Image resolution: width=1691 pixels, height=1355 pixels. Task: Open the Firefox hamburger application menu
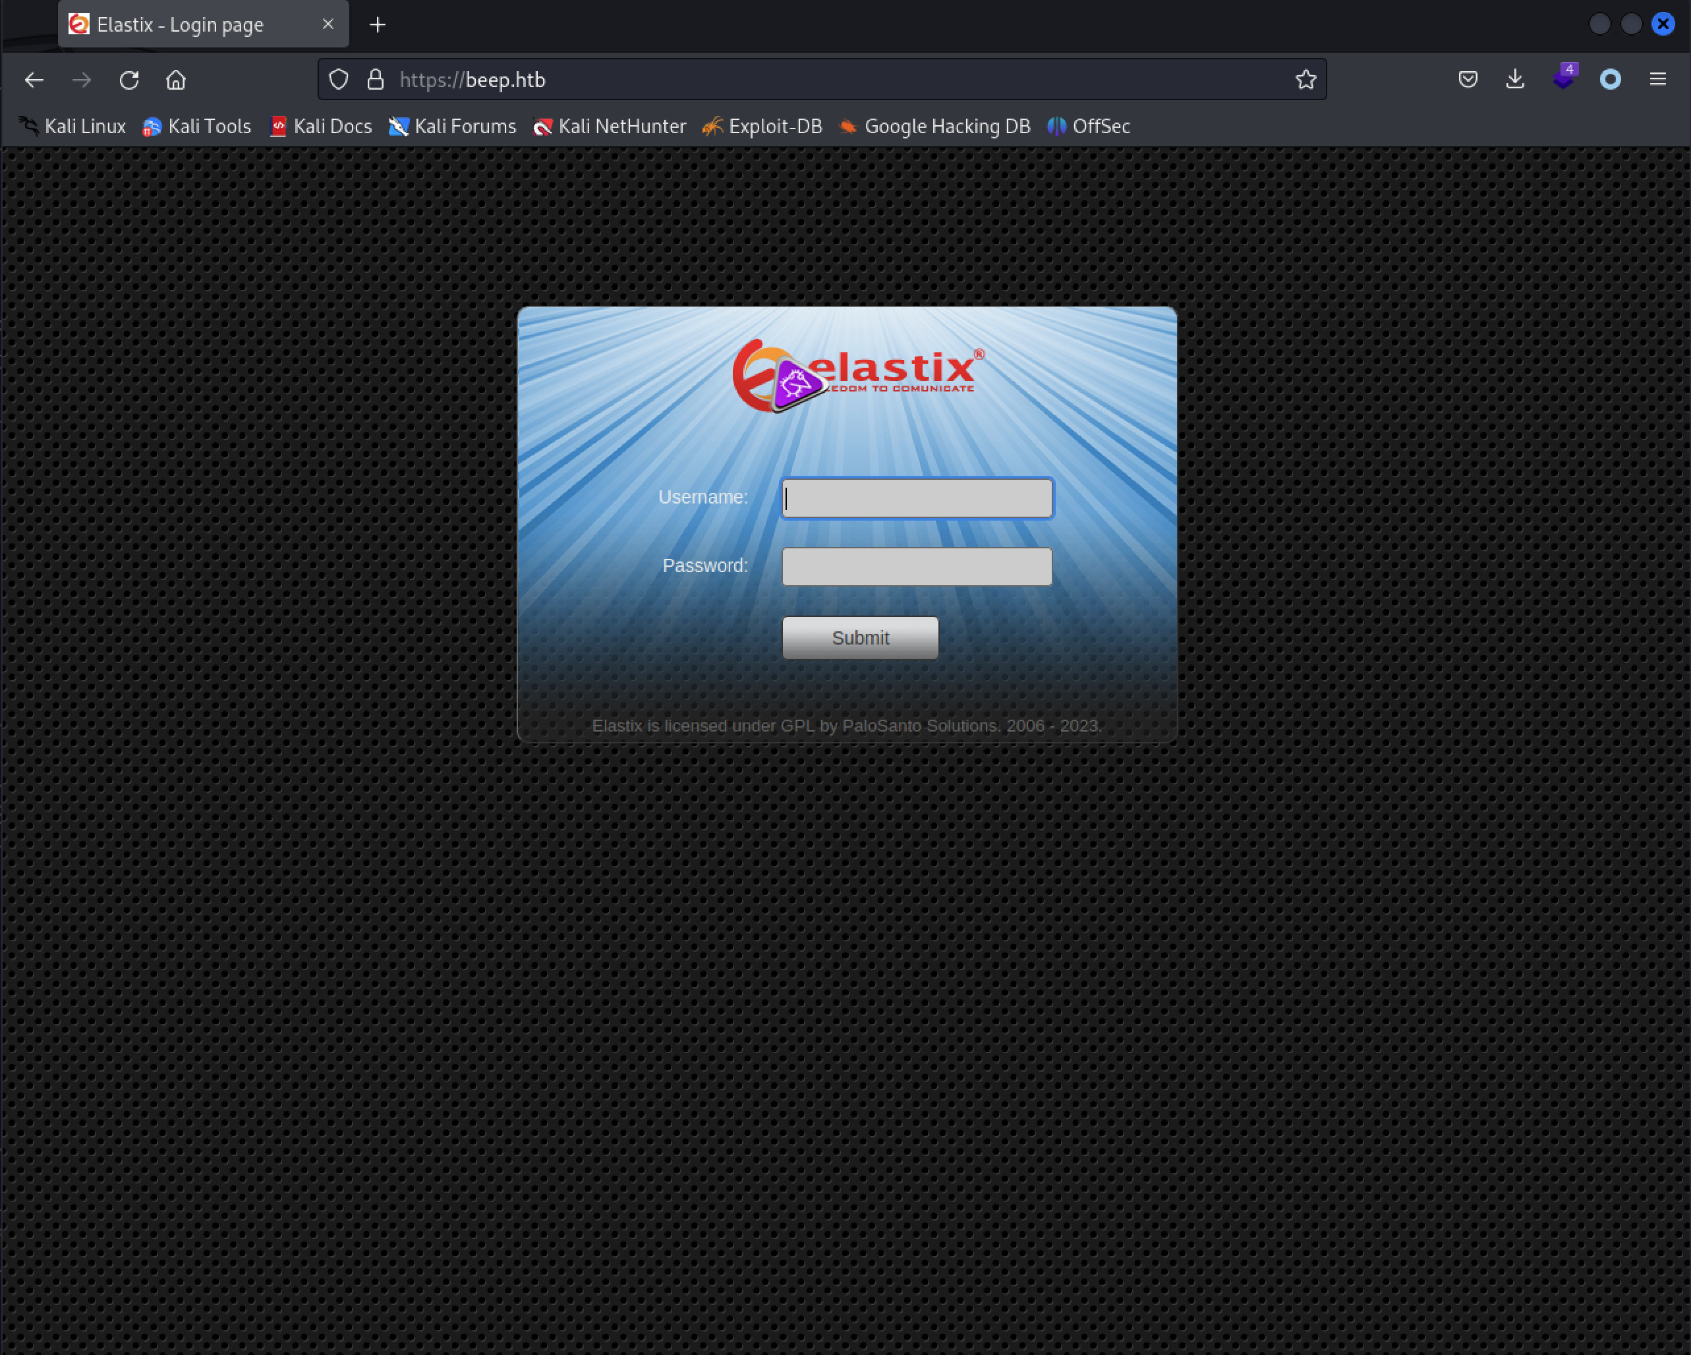1657,79
